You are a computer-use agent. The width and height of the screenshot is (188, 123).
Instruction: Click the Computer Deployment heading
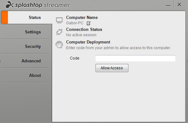(88, 42)
